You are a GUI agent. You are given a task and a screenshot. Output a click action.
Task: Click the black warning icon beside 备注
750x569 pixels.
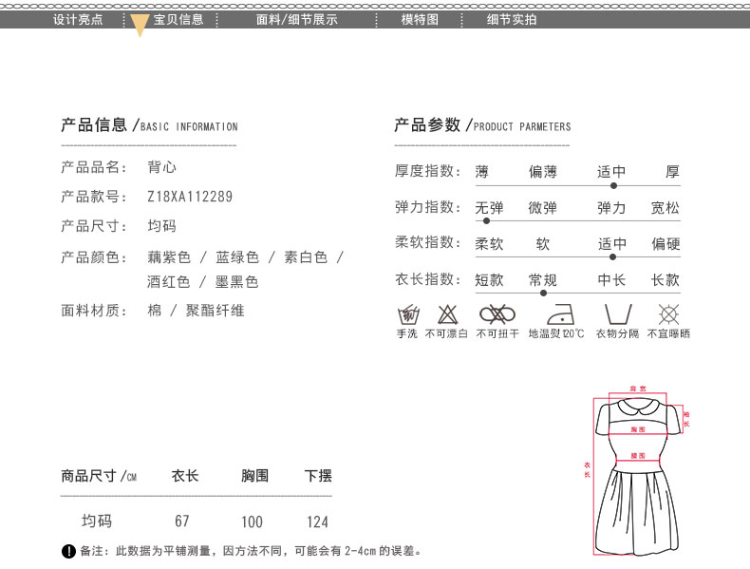[x=68, y=551]
